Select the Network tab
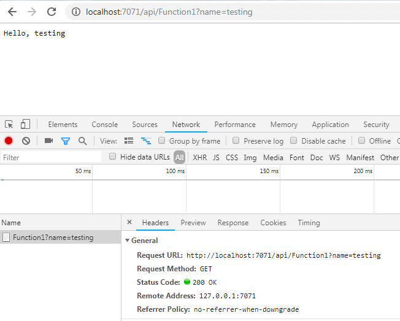Screen dimensions: 400x321 click(x=186, y=125)
